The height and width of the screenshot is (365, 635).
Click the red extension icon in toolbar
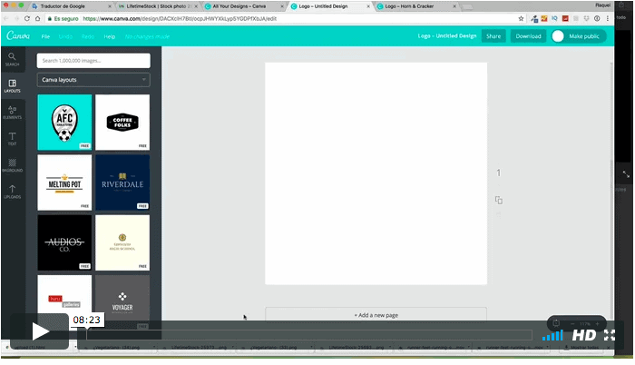(565, 19)
